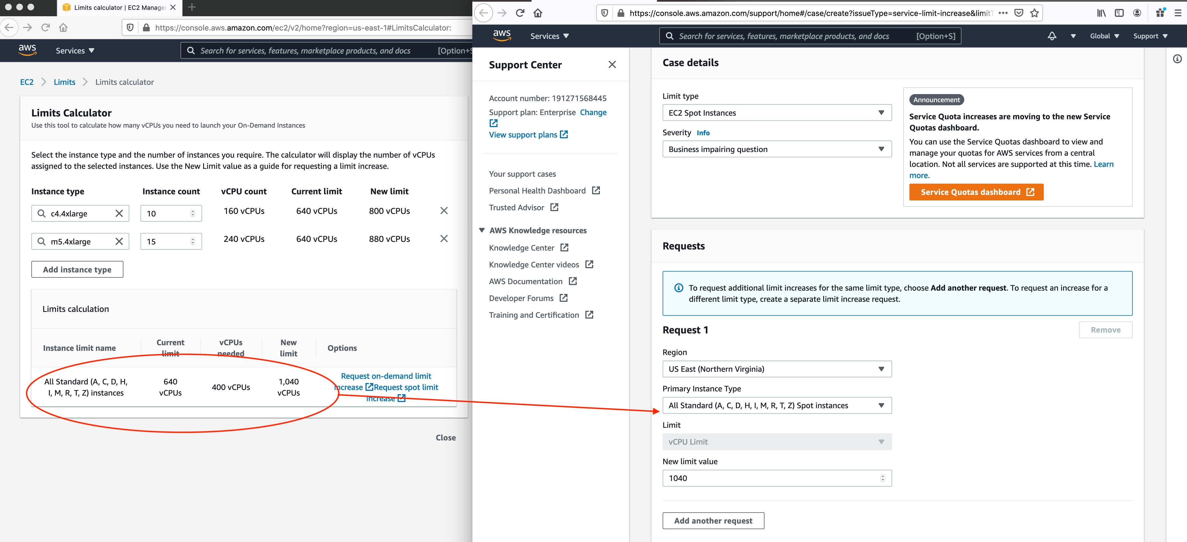Click the Add instance type button
Image resolution: width=1187 pixels, height=542 pixels.
coord(77,270)
